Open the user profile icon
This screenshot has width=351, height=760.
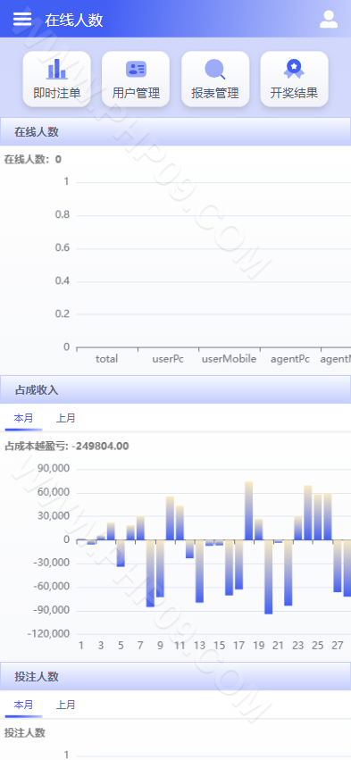[328, 20]
